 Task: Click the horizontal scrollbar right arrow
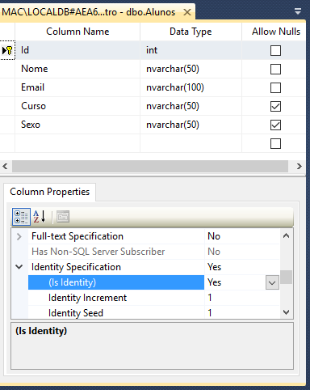tap(300, 166)
